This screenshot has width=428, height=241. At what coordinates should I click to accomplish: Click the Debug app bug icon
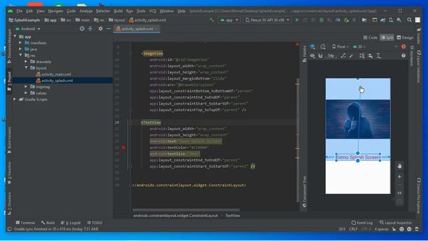point(321,20)
